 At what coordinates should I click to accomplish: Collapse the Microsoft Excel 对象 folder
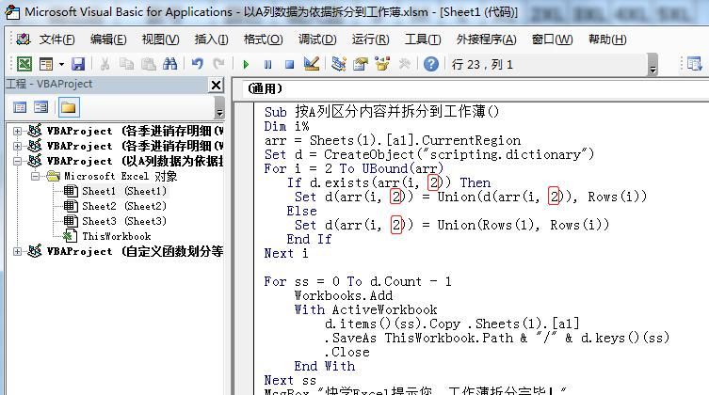35,176
